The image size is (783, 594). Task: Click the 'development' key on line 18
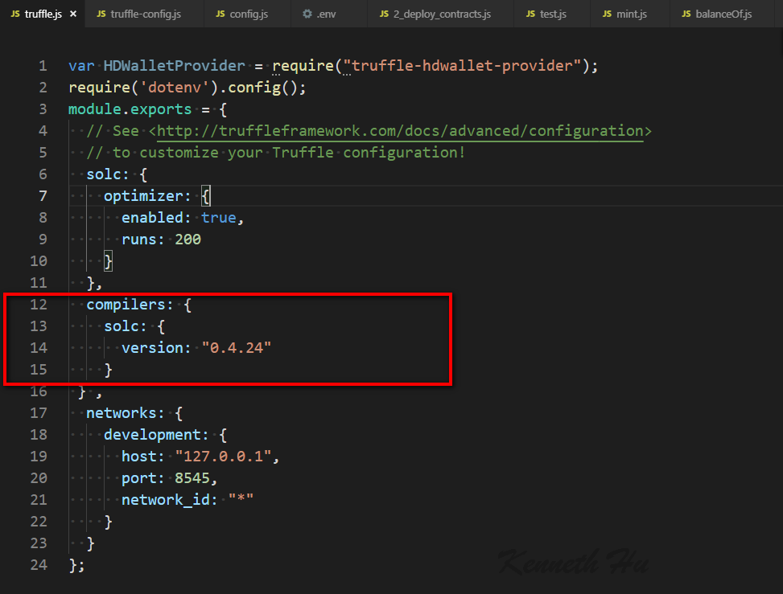tap(152, 435)
